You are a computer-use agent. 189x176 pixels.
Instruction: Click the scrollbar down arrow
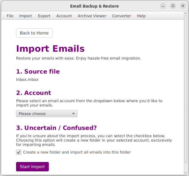coord(185,173)
